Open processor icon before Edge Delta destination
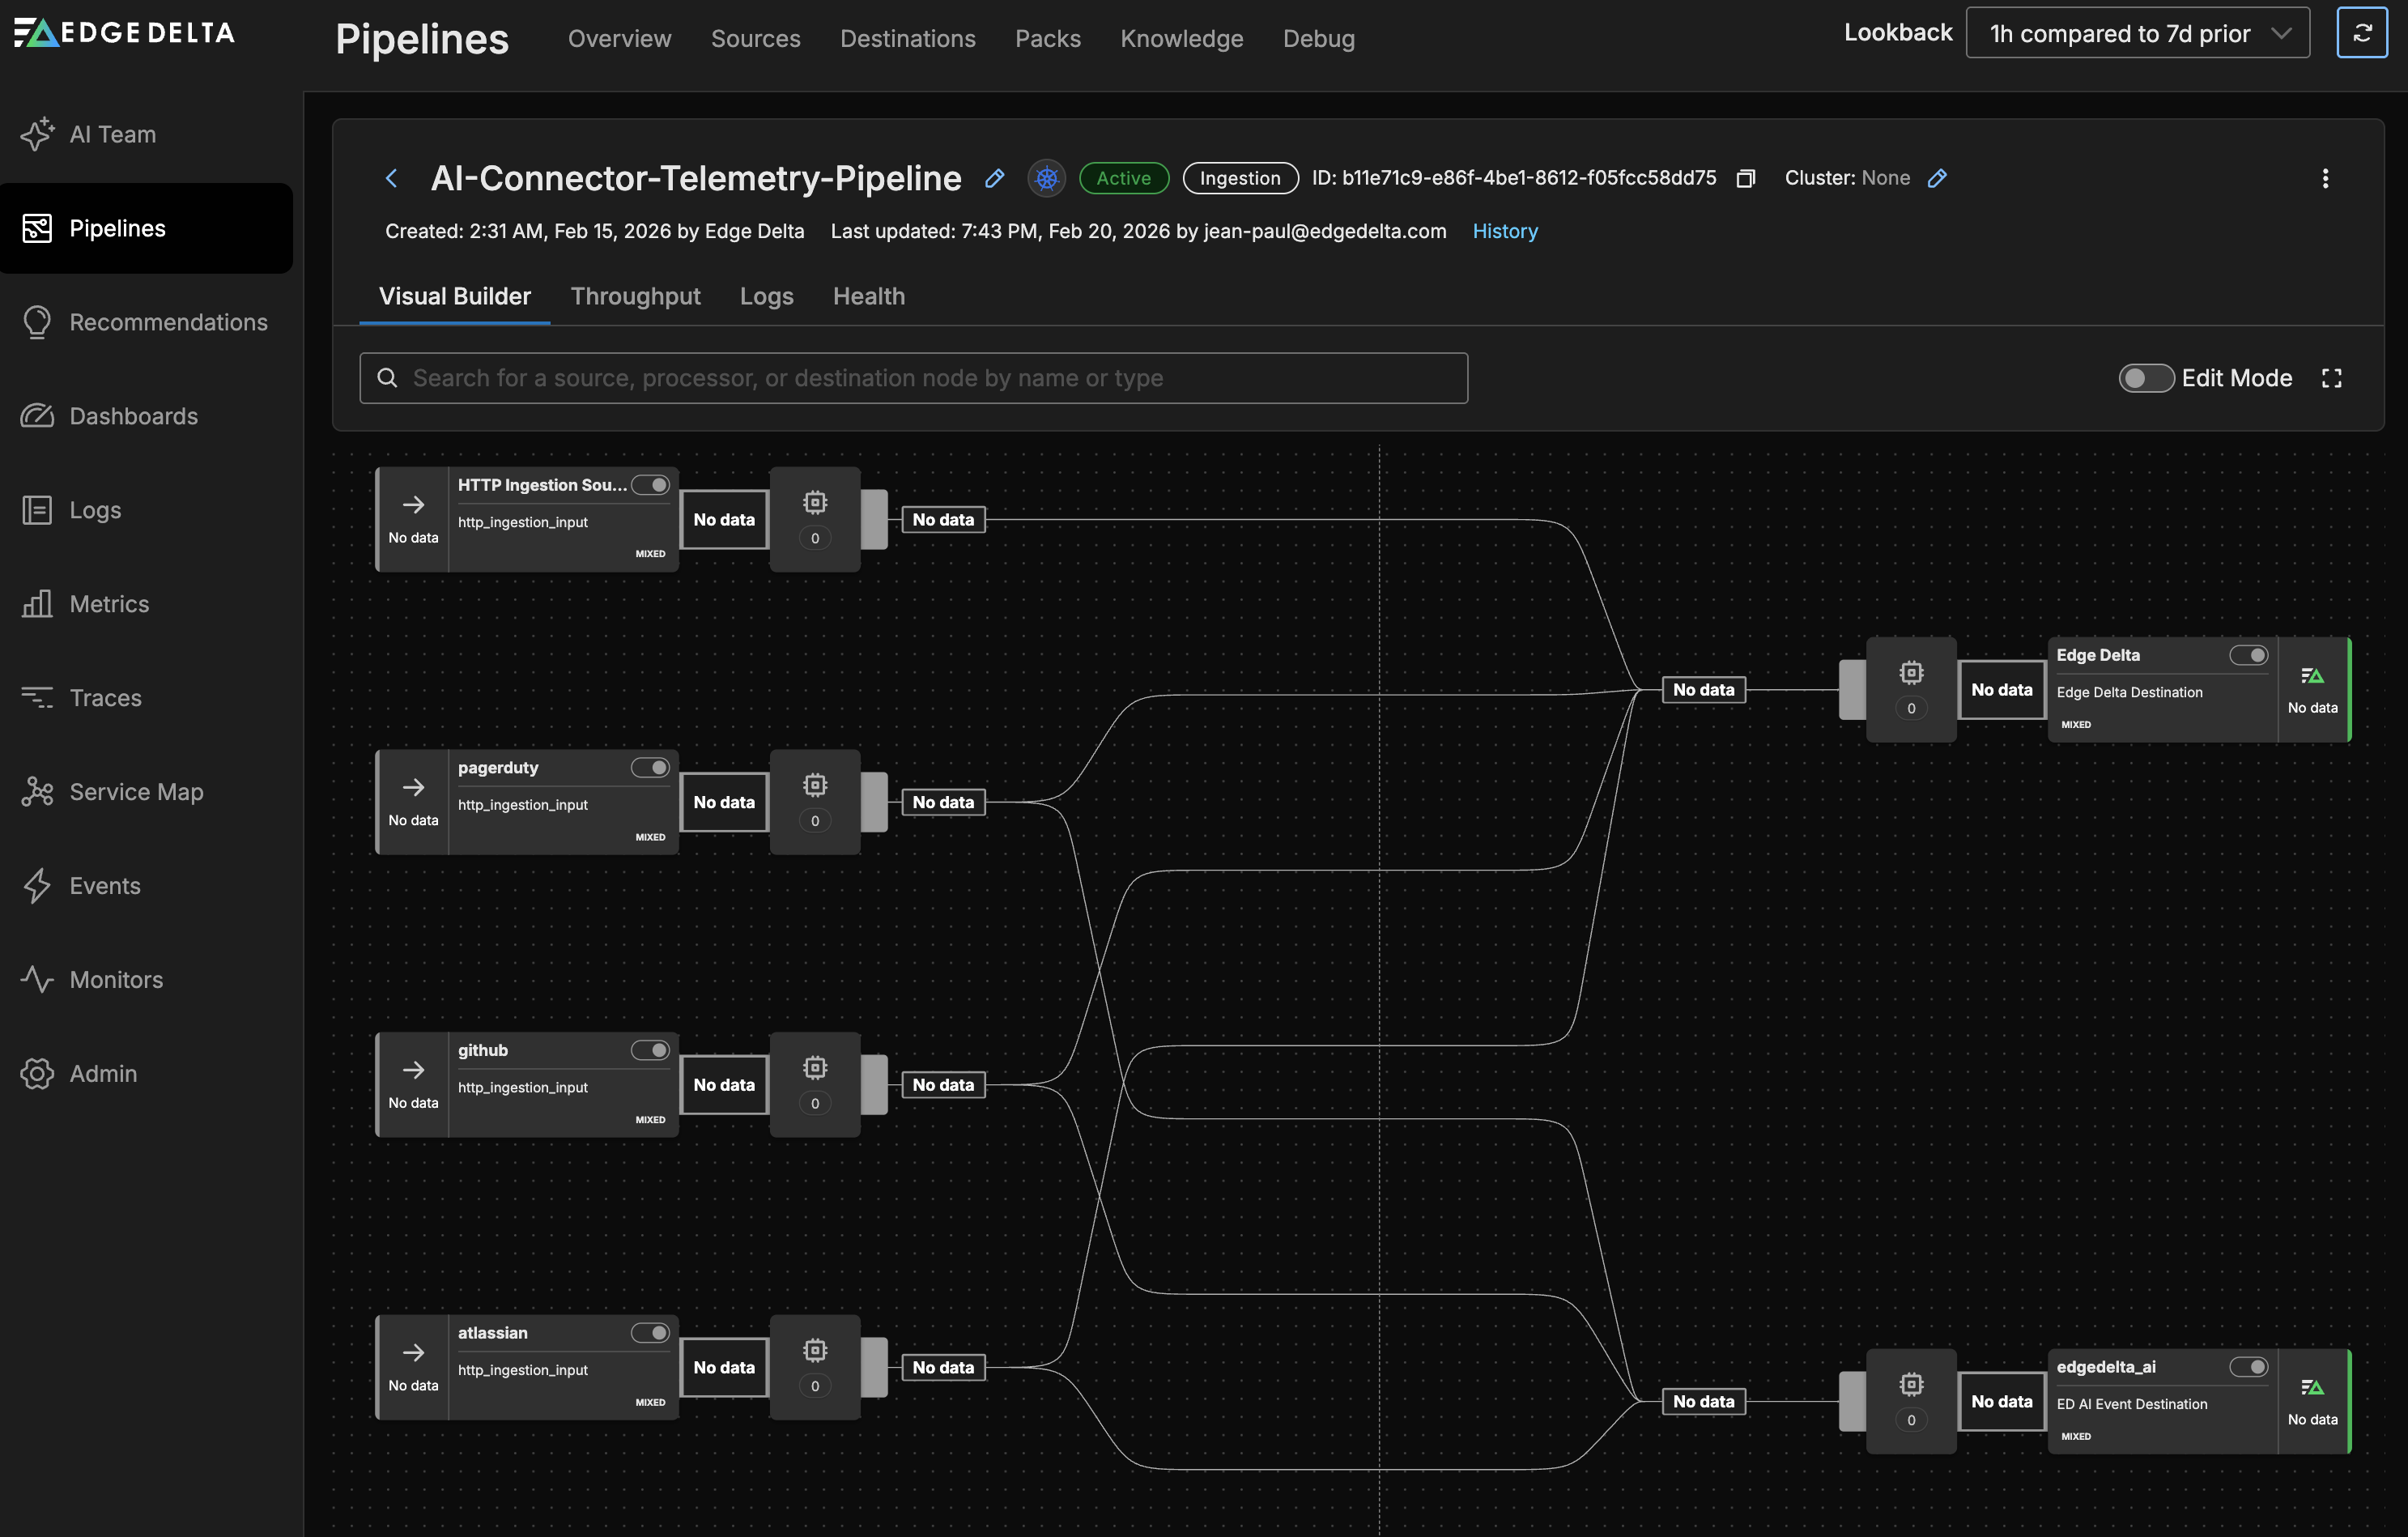This screenshot has height=1537, width=2408. pos(1911,673)
